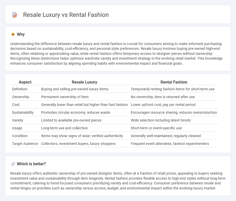Select the 'Target Audience' row label

[x=25, y=144]
